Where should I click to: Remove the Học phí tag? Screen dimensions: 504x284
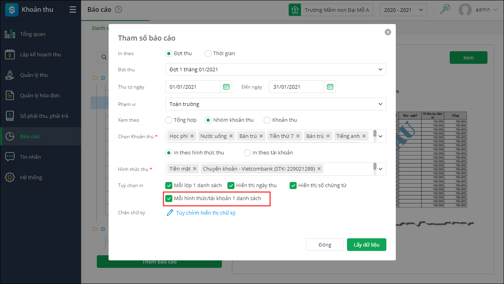pyautogui.click(x=192, y=136)
